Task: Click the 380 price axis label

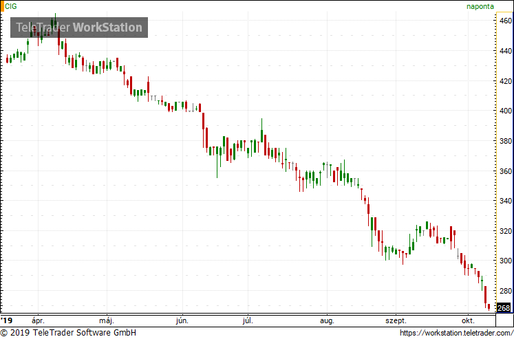Action: pyautogui.click(x=506, y=141)
